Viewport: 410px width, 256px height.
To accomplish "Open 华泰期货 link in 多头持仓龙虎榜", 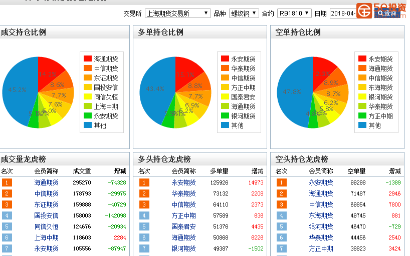I will (x=183, y=193).
